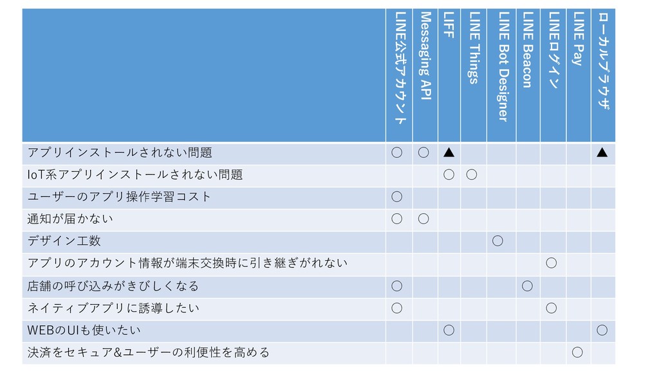Click the circle for LINE Bot Designer in デザイン工数 row
The image size is (659, 371).
[x=497, y=241]
